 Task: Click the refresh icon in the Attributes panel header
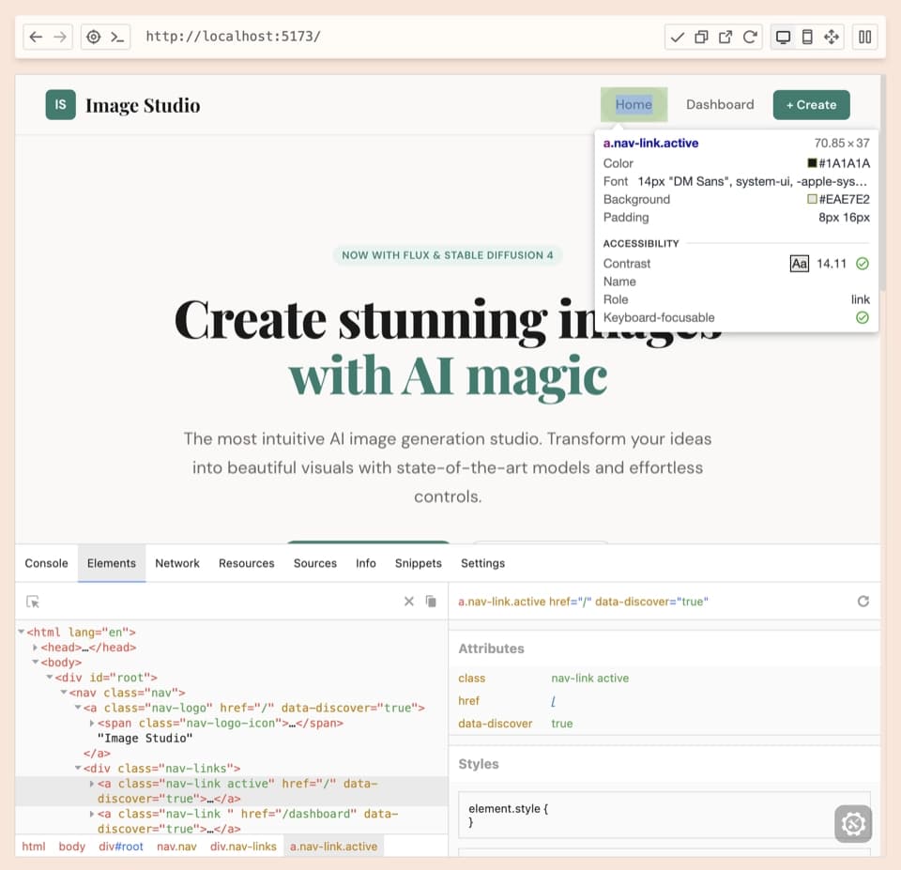[x=863, y=601]
